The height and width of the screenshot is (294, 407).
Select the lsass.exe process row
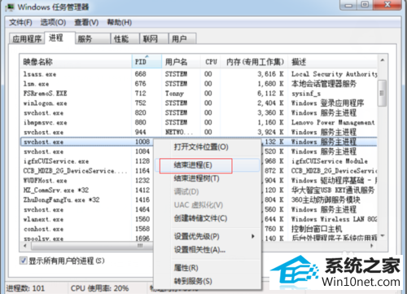(199, 74)
